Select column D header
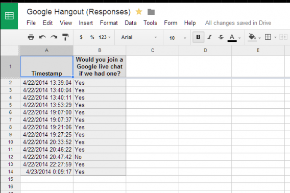Viewport: 290px width, 193px height. tap(205, 51)
